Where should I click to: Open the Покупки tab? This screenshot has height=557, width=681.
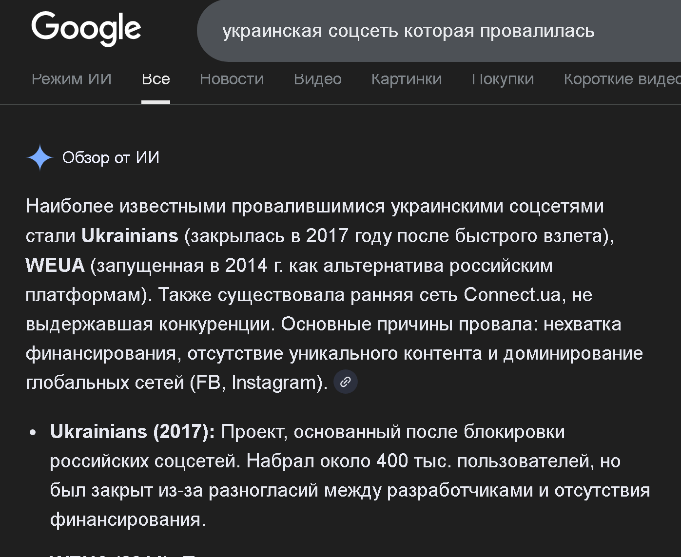[x=503, y=79]
